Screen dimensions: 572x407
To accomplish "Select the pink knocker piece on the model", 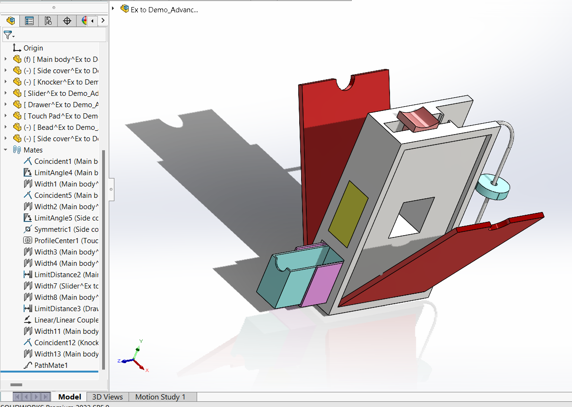I will tap(418, 120).
